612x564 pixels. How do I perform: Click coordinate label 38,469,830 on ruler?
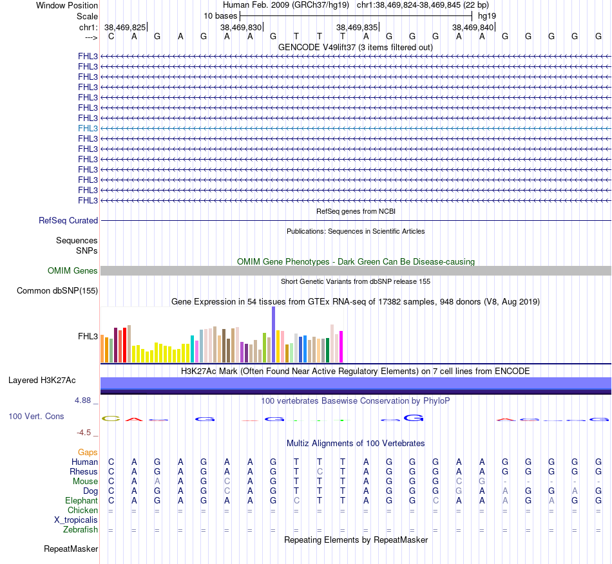tap(241, 27)
